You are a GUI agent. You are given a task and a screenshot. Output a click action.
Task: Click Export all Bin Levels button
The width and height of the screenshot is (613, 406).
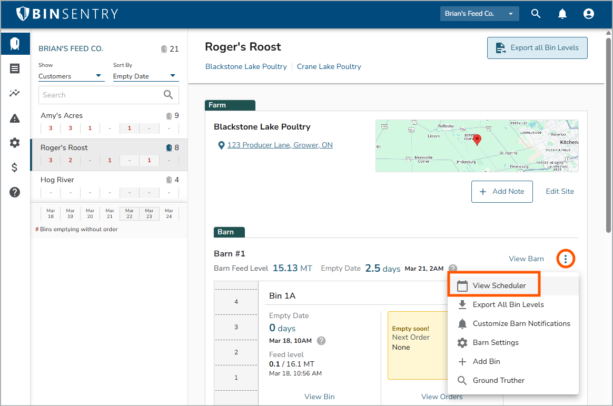(x=537, y=48)
